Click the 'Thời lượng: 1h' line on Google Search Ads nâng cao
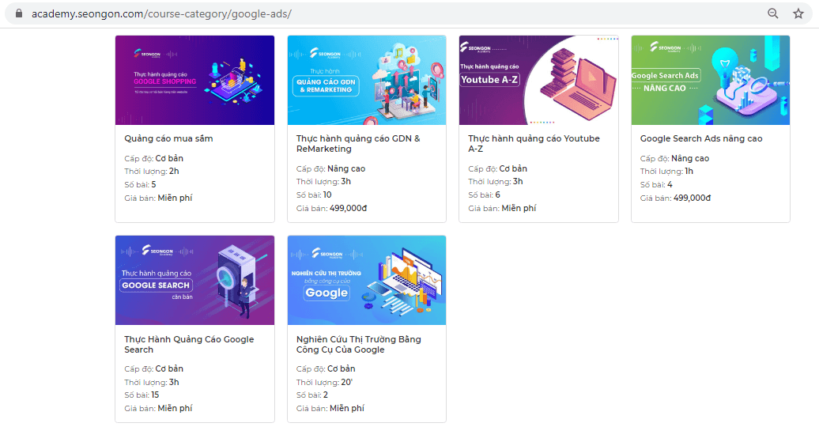 coord(667,172)
